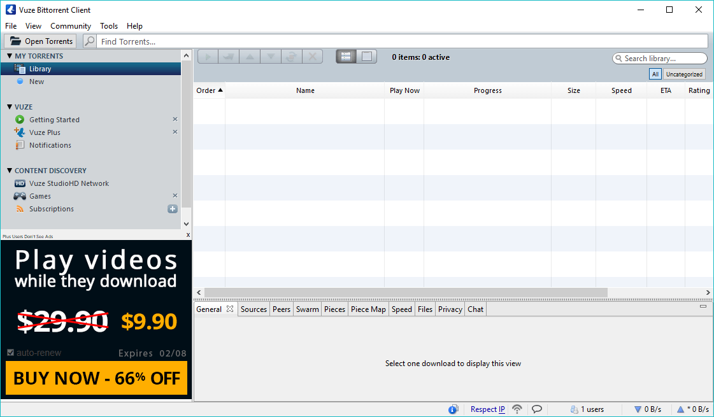Click the BUY NOW - 66% OFF button
Screen dimensions: 714x417
[96, 378]
